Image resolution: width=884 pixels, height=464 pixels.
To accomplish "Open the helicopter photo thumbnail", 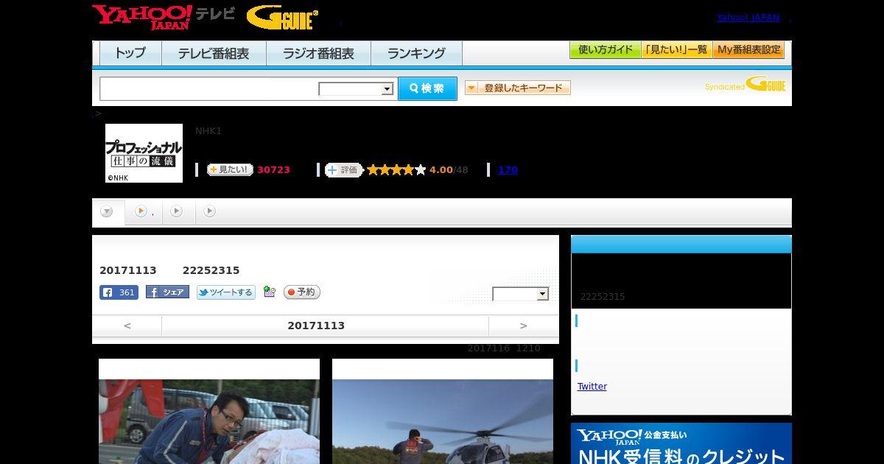I will click(443, 421).
